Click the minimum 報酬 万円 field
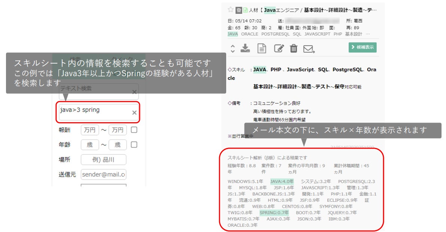The width and height of the screenshot is (446, 232). pyautogui.click(x=89, y=130)
